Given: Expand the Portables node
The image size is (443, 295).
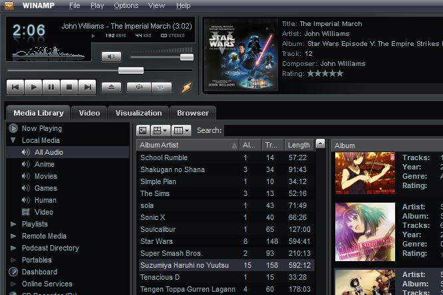Looking at the screenshot, I should point(13,260).
